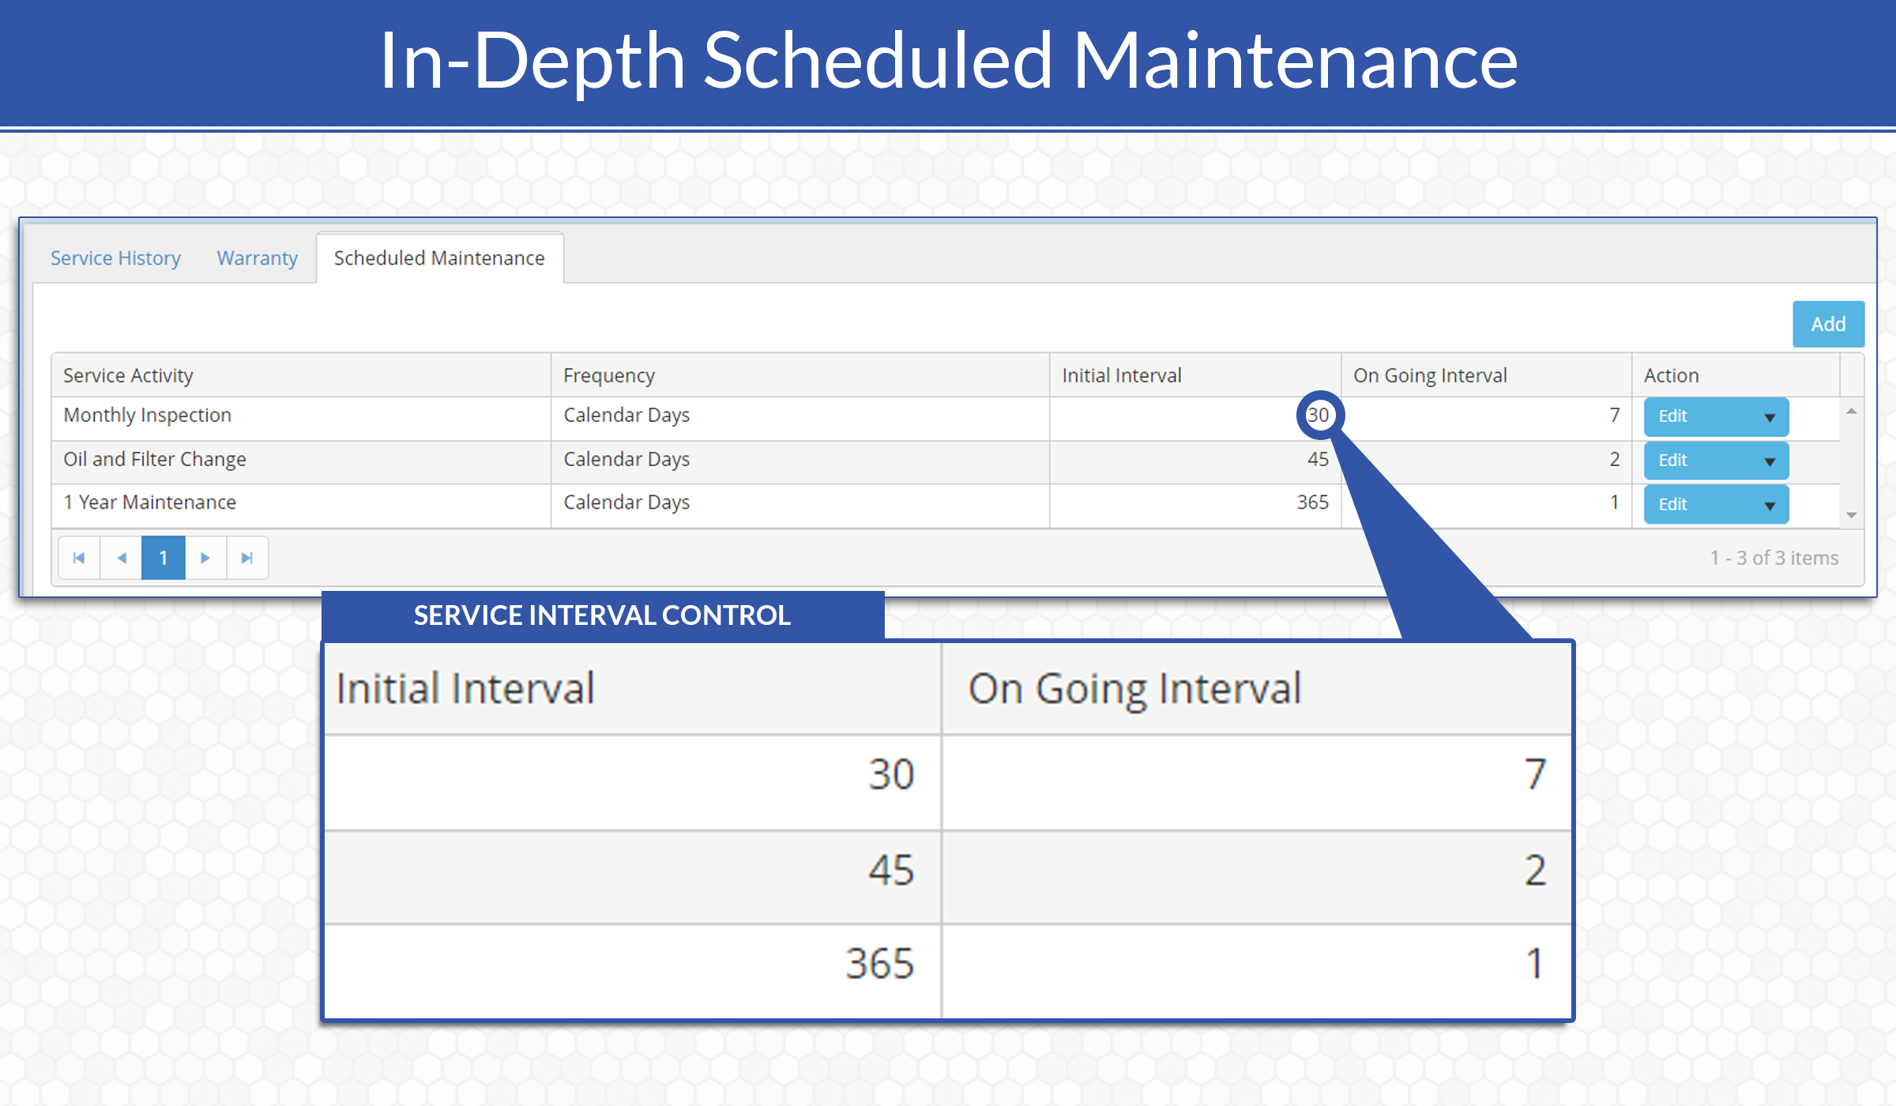Click the Add button
The width and height of the screenshot is (1896, 1106).
(x=1828, y=324)
